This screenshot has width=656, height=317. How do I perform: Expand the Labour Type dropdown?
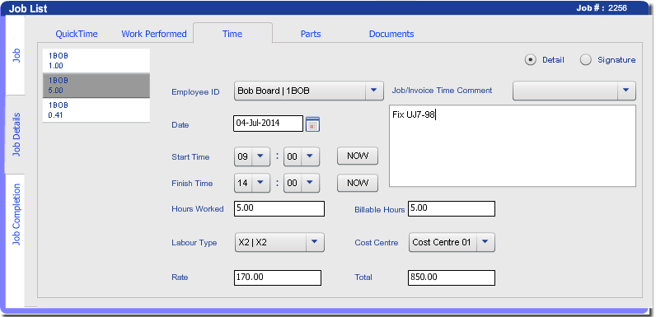(x=279, y=242)
